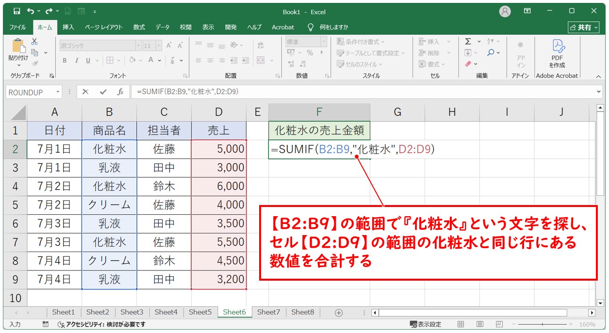Image resolution: width=609 pixels, height=333 pixels.
Task: Click the Increase Font Size icon
Action: [169, 46]
